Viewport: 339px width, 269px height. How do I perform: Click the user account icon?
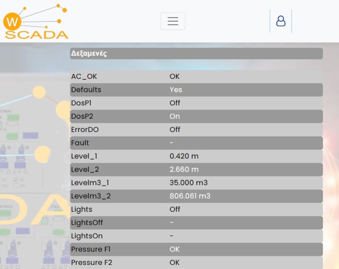tap(280, 21)
